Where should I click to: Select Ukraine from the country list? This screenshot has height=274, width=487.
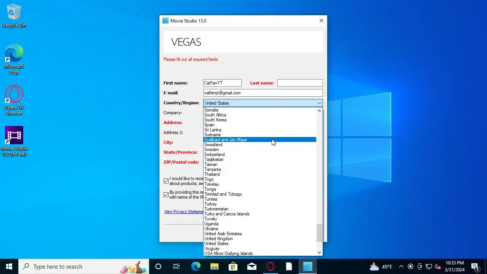click(260, 229)
